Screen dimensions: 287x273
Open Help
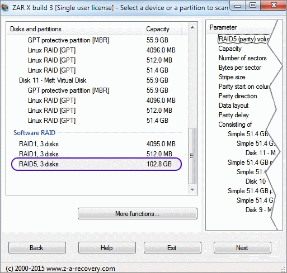point(107,248)
